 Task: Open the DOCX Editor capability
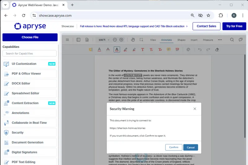coord(29,83)
